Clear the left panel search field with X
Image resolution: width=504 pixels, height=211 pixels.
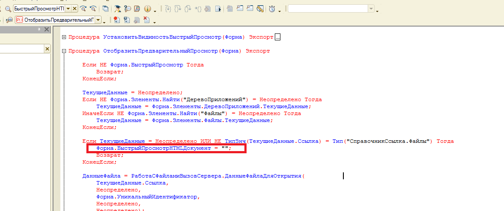point(47,49)
